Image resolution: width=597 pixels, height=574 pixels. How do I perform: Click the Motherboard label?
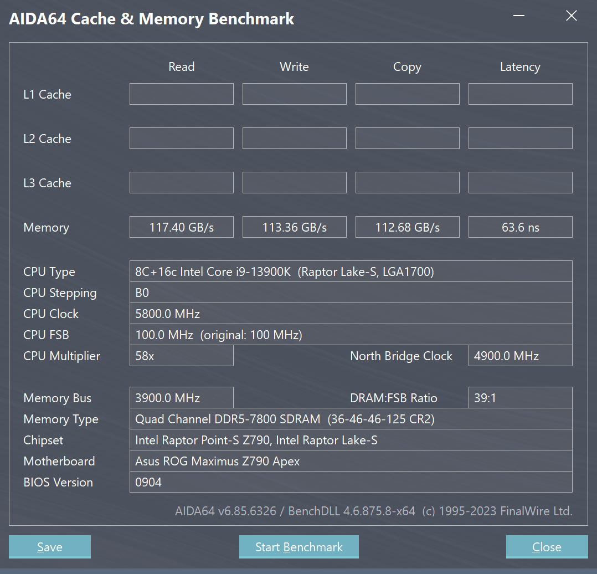click(59, 462)
